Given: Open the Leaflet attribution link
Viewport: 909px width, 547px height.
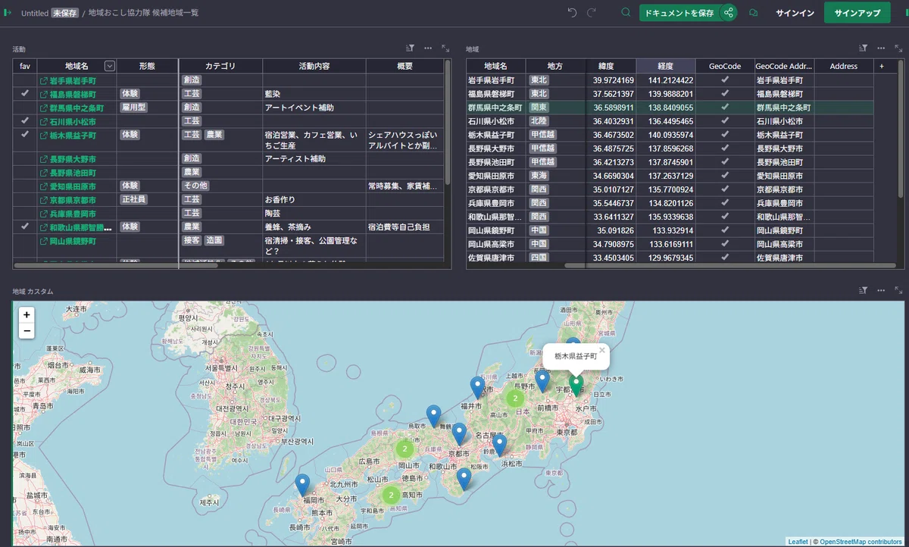Looking at the screenshot, I should point(798,542).
